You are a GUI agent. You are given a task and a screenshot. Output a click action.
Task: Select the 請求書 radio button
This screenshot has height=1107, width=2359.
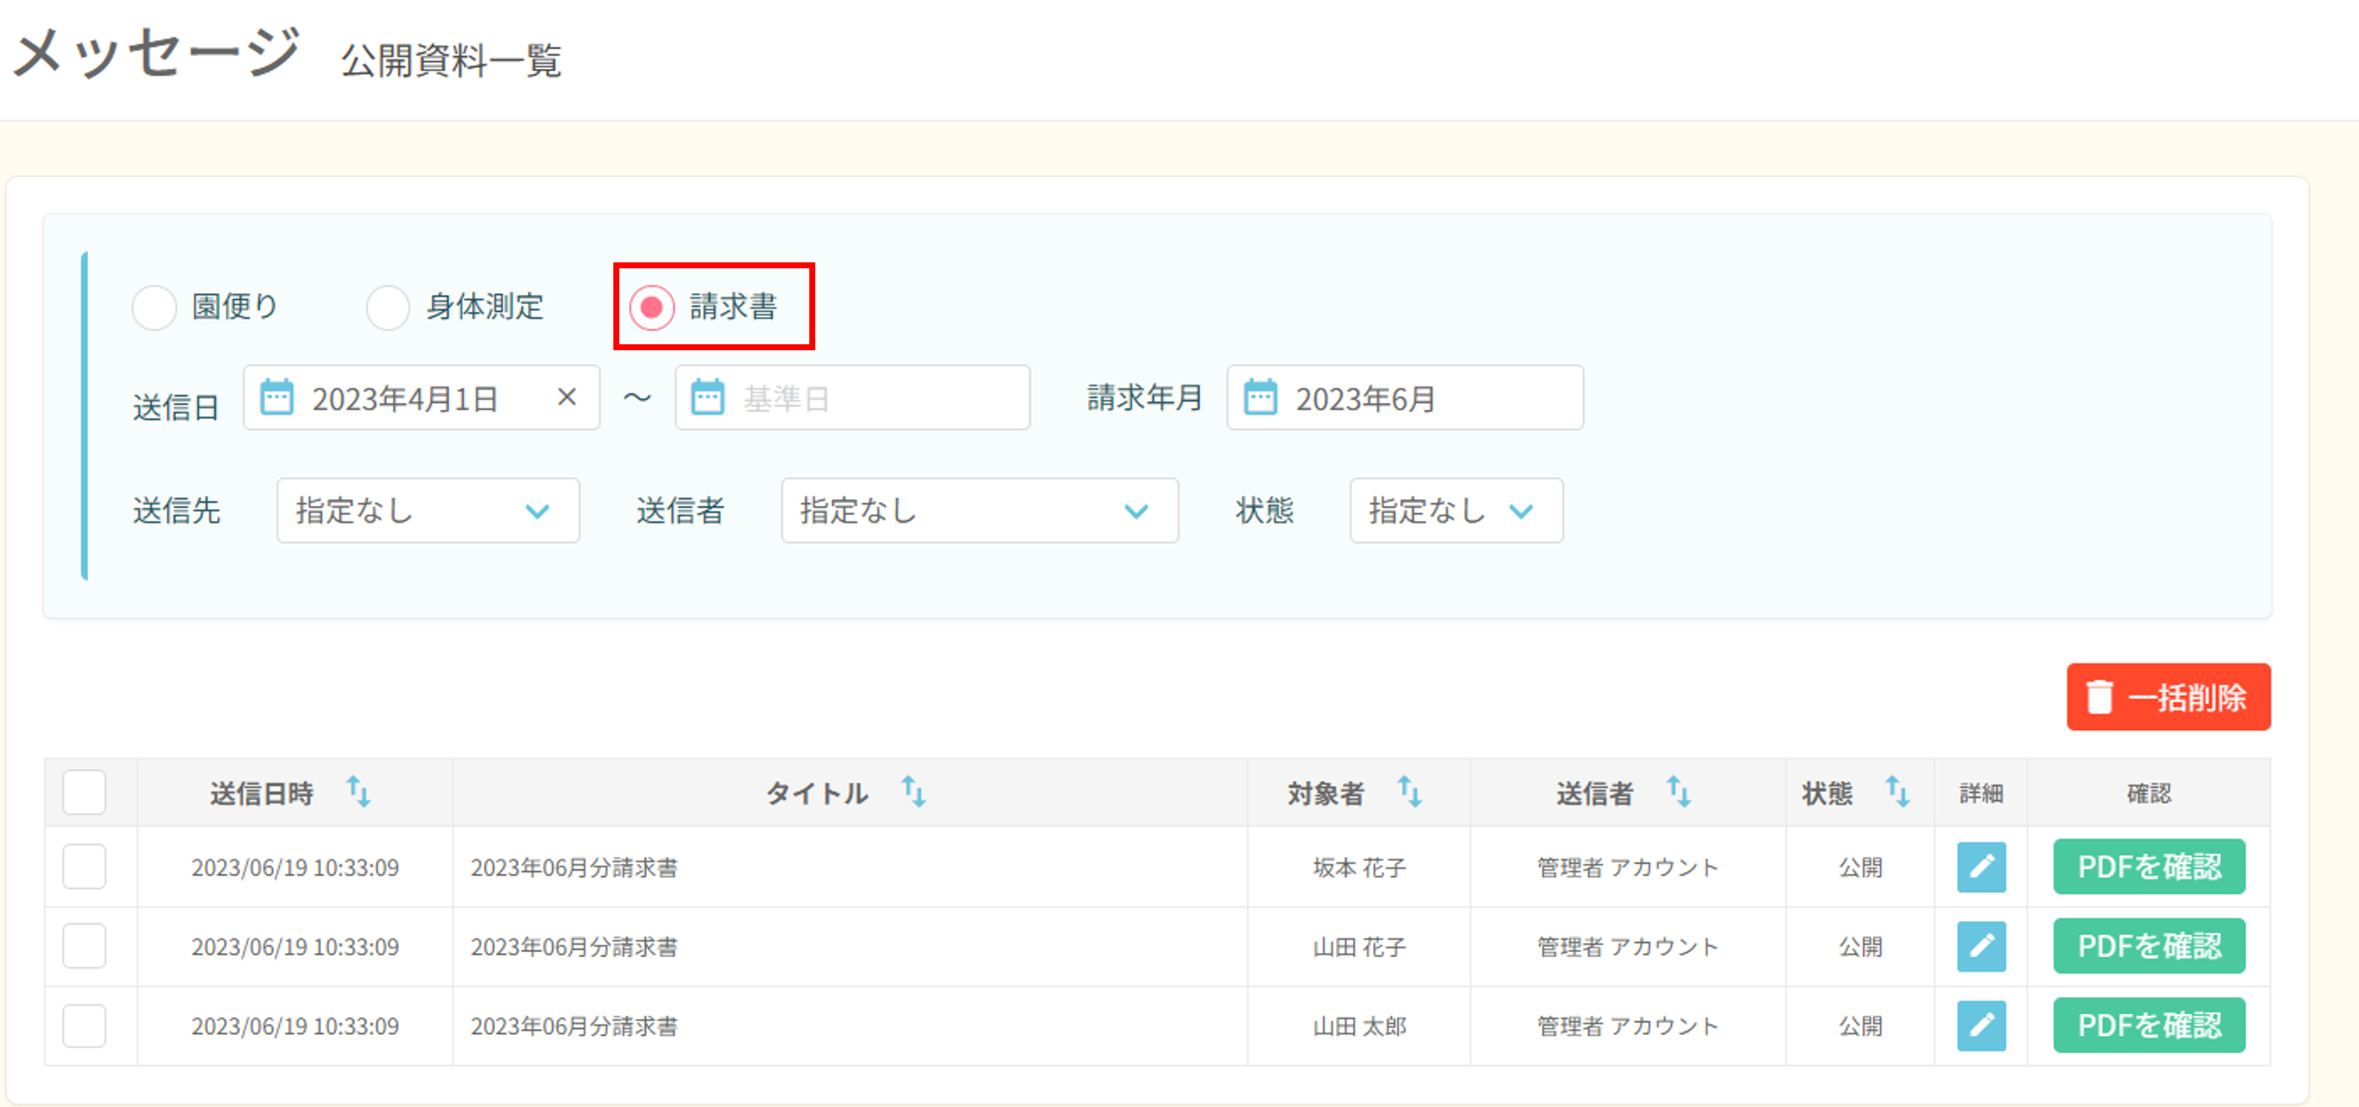pyautogui.click(x=651, y=307)
